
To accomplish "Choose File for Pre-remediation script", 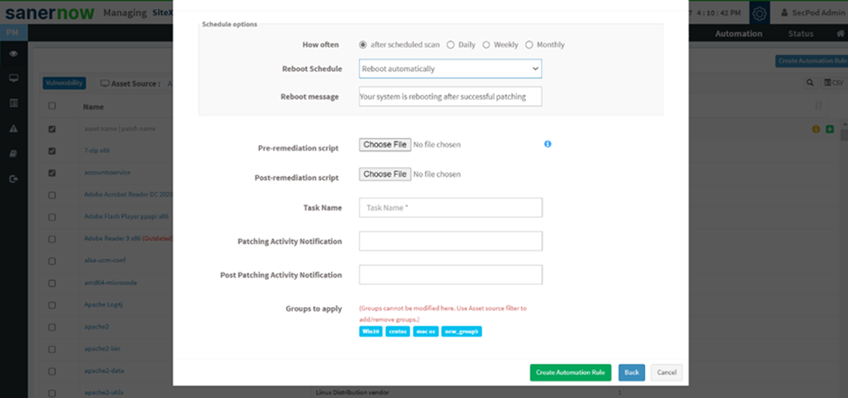I will (x=384, y=145).
